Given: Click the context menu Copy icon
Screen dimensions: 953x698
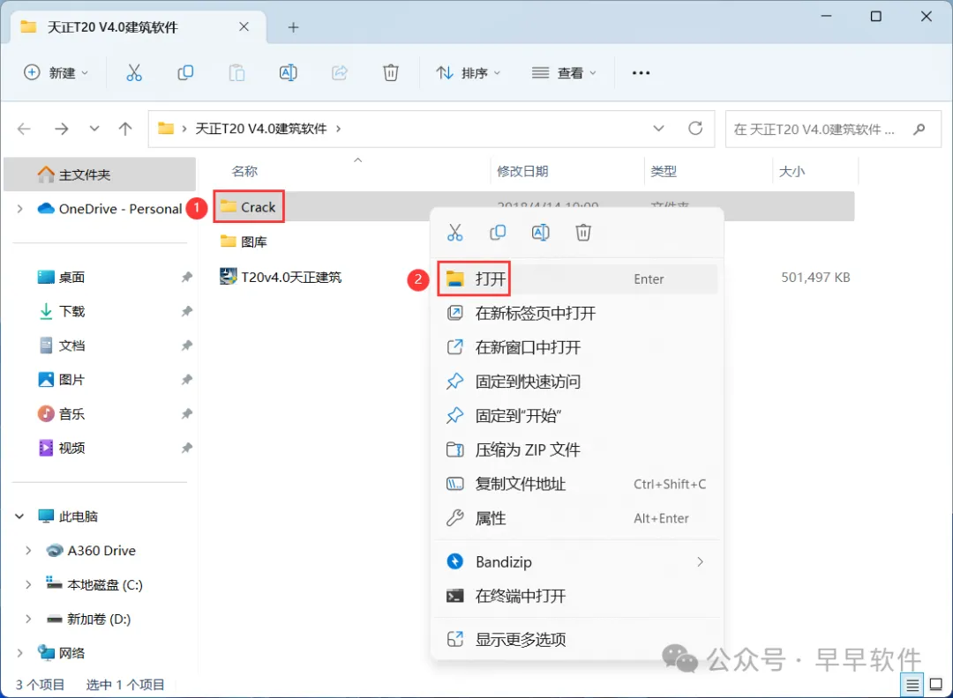Looking at the screenshot, I should [x=498, y=233].
